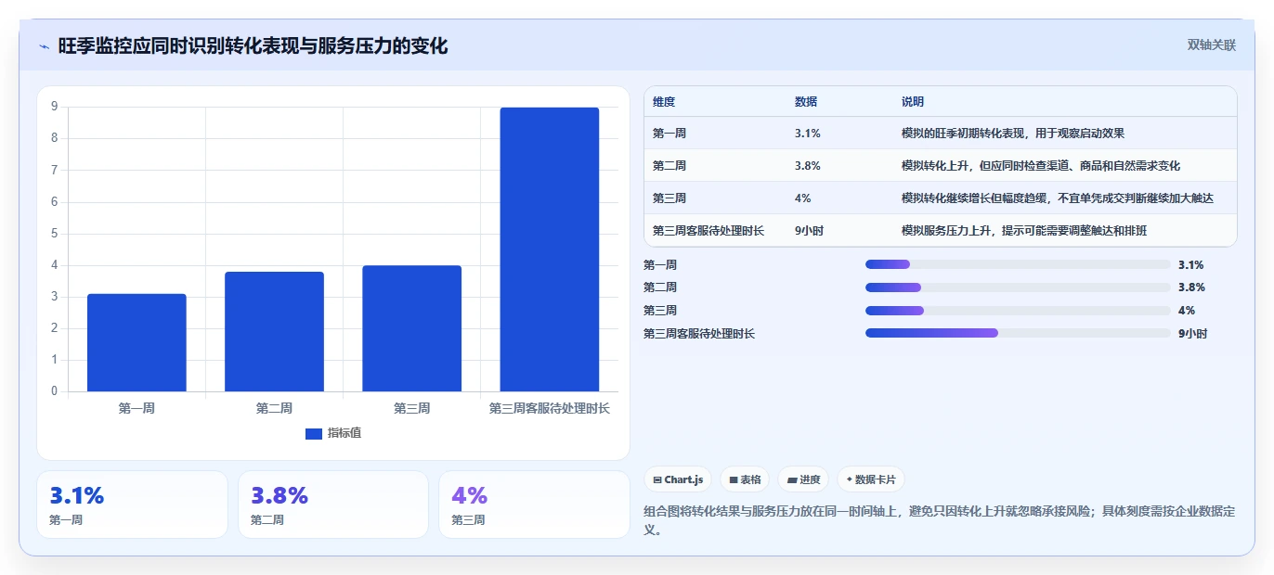
Task: Click the lightning icon beside the title
Action: click(44, 46)
